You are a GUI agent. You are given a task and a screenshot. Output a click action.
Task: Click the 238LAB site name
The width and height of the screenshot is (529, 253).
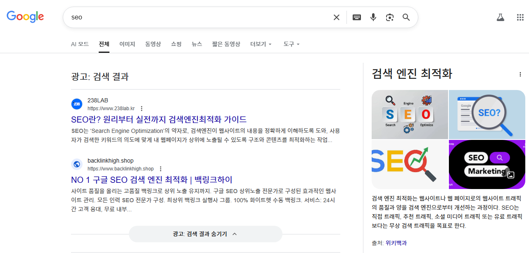(x=98, y=100)
